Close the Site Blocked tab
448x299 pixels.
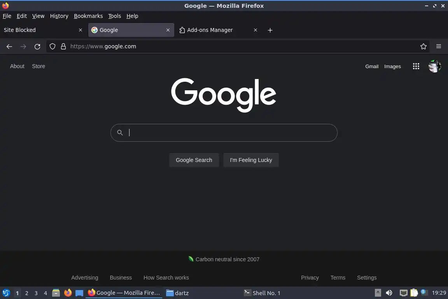(x=80, y=30)
